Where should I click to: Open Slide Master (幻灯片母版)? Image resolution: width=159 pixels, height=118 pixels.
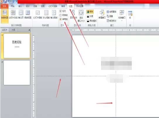(x=37, y=14)
